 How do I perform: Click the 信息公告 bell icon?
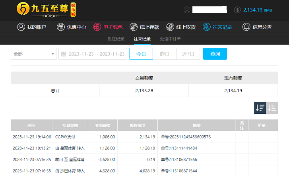click(x=246, y=27)
